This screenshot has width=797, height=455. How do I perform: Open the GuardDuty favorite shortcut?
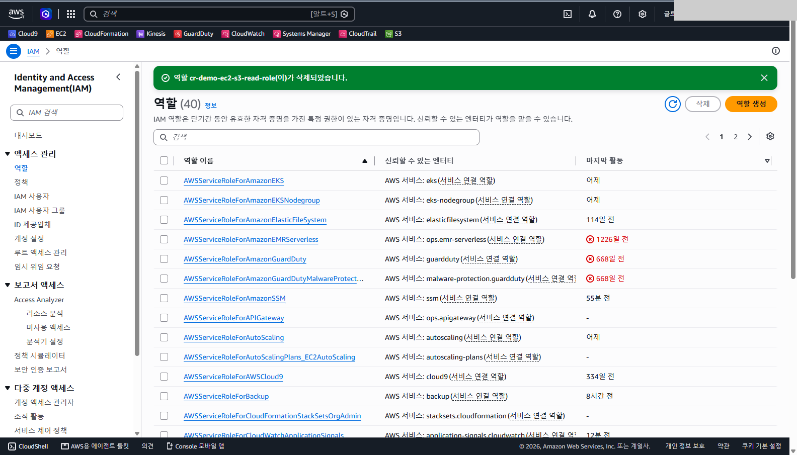point(194,34)
